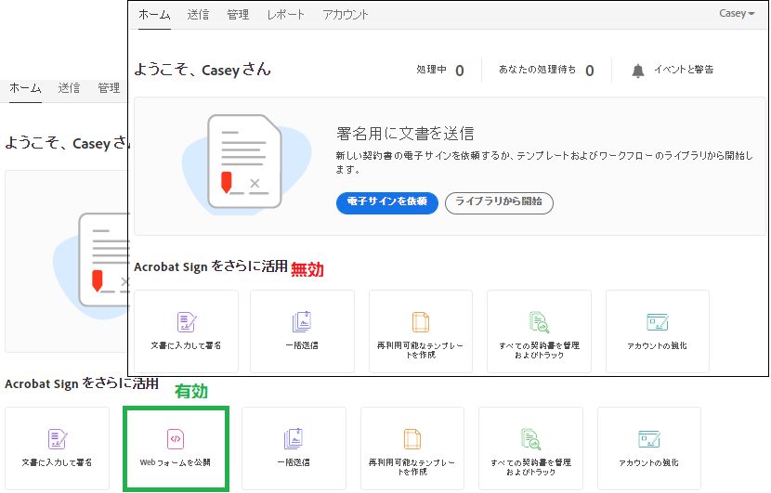This screenshot has width=771, height=493.
Task: Open イベントと警告 text link
Action: [x=684, y=70]
